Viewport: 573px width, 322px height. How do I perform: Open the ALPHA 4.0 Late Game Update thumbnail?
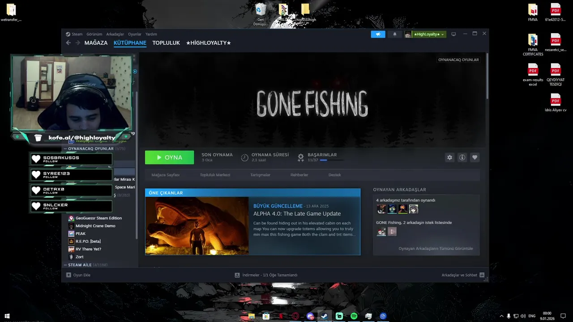pyautogui.click(x=197, y=226)
